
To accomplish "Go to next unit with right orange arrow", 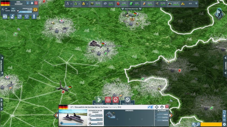I will click(x=171, y=115).
